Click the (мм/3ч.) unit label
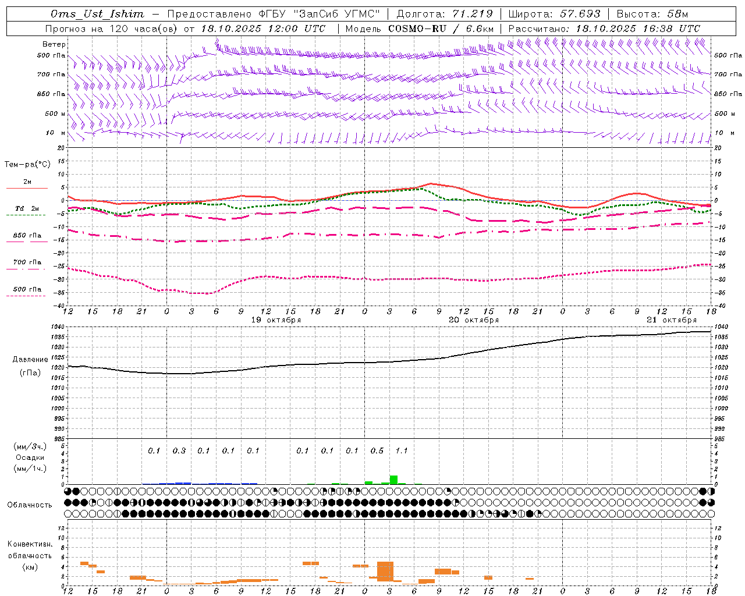745x596 pixels. point(30,446)
